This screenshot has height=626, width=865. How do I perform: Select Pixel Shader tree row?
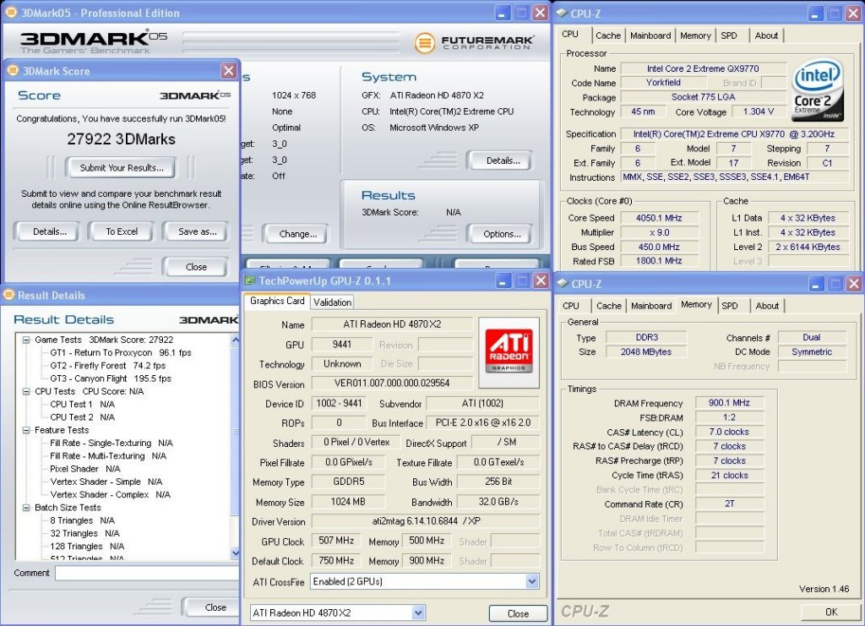click(x=85, y=469)
